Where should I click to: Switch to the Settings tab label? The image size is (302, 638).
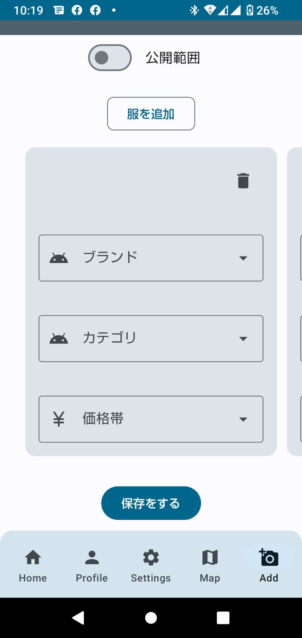[x=151, y=578]
